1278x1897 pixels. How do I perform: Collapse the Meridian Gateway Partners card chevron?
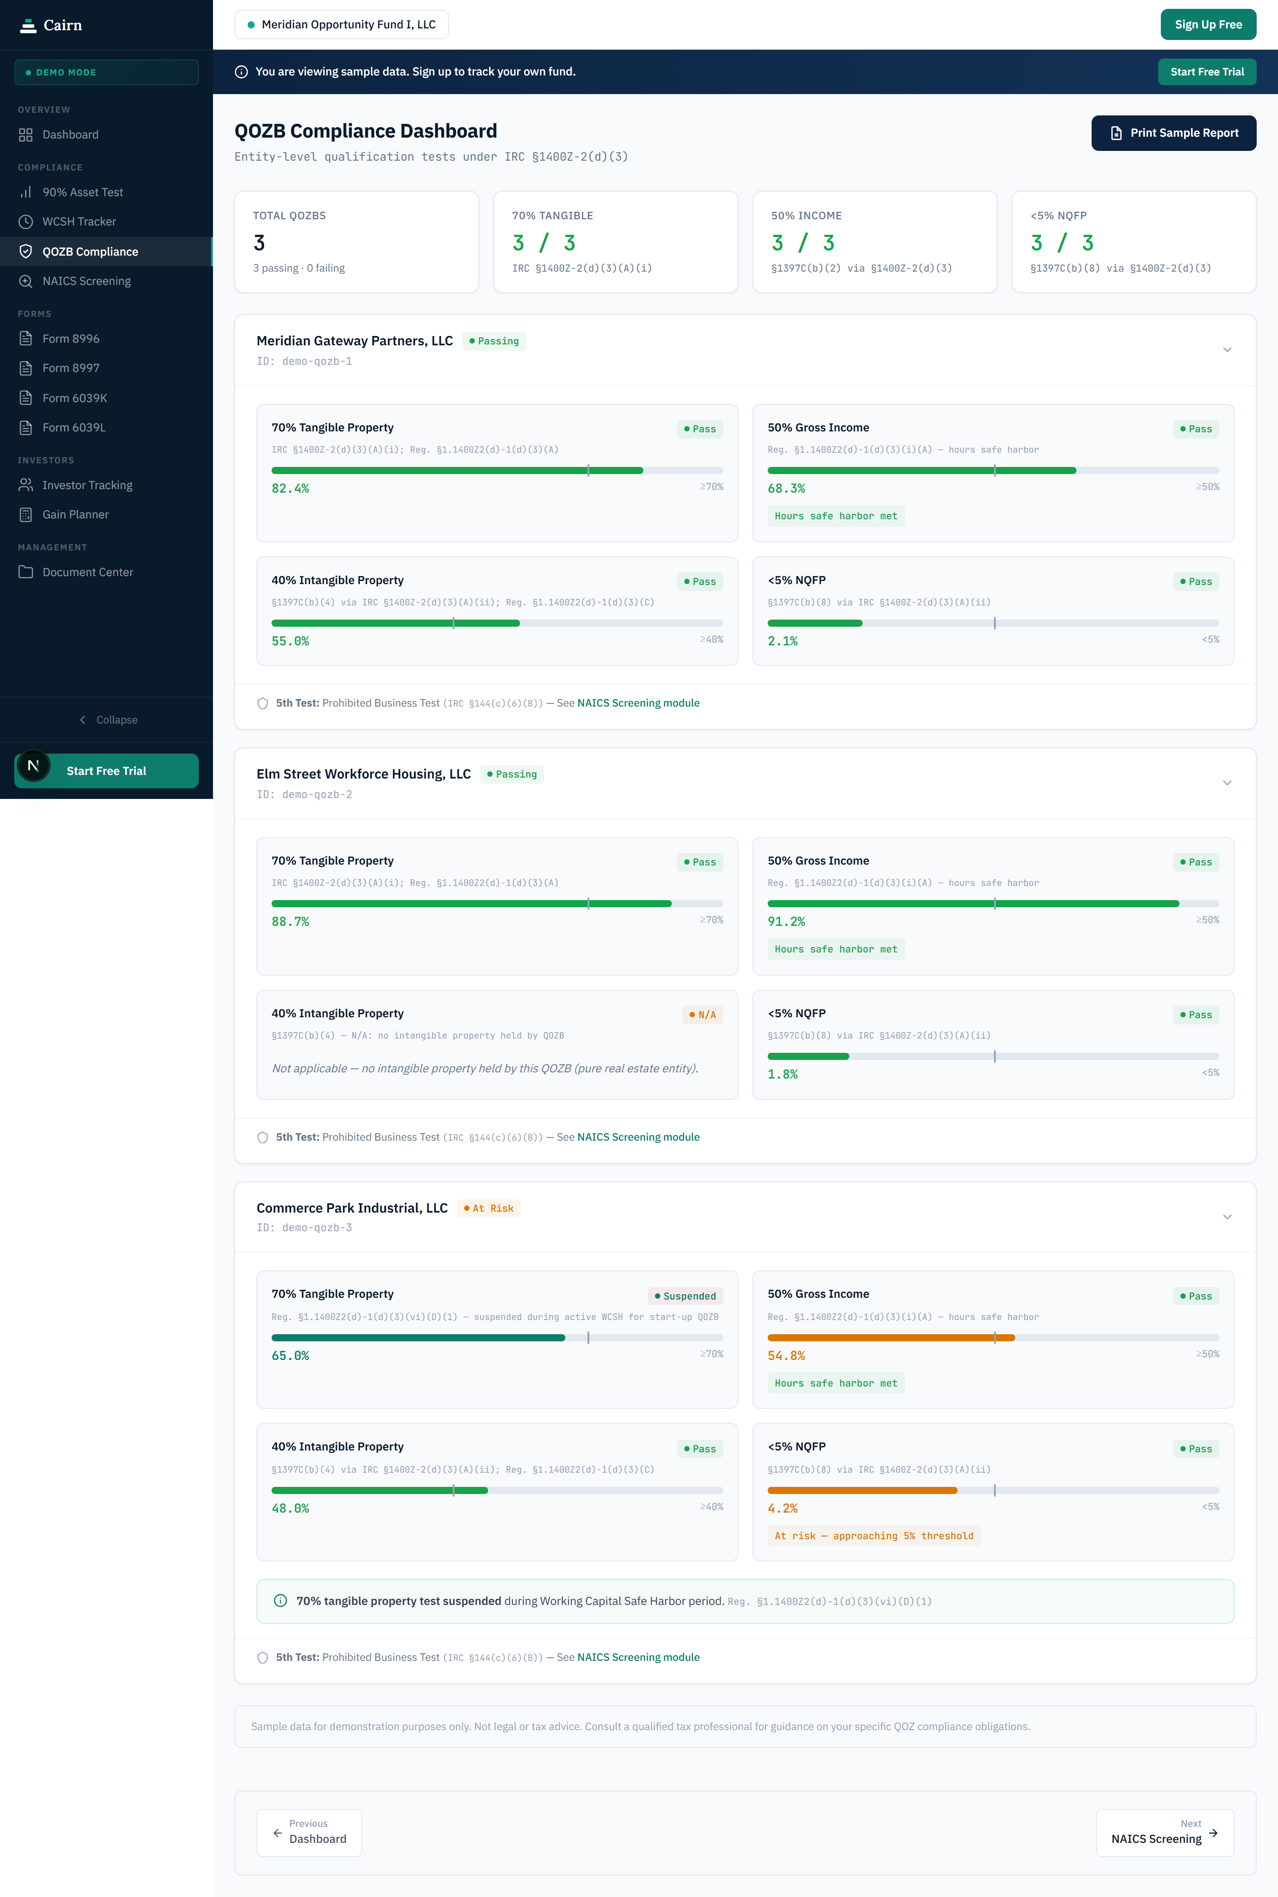1227,350
